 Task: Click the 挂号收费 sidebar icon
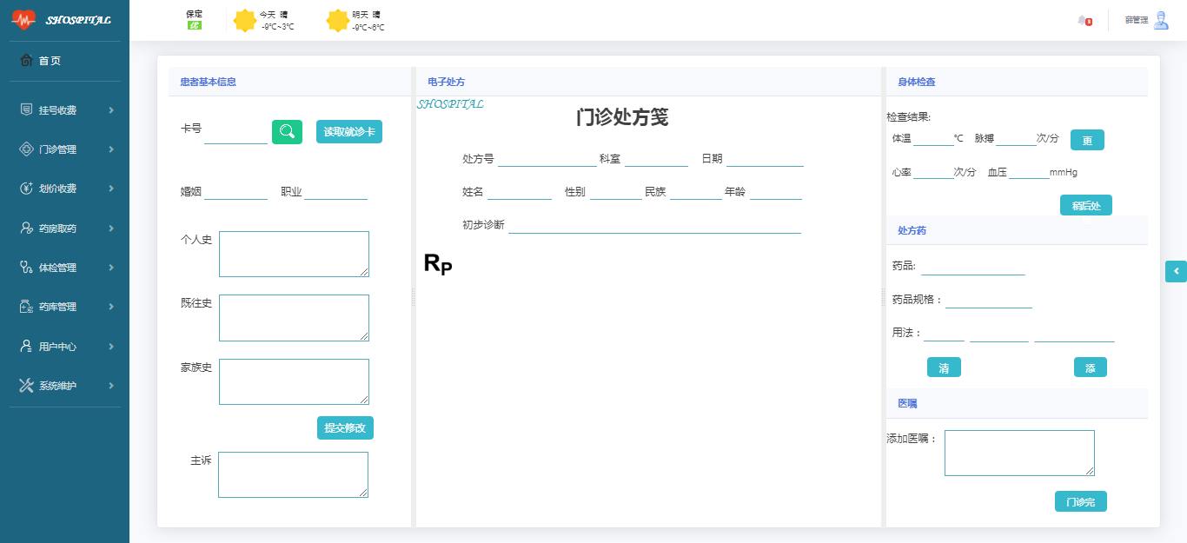click(x=26, y=110)
